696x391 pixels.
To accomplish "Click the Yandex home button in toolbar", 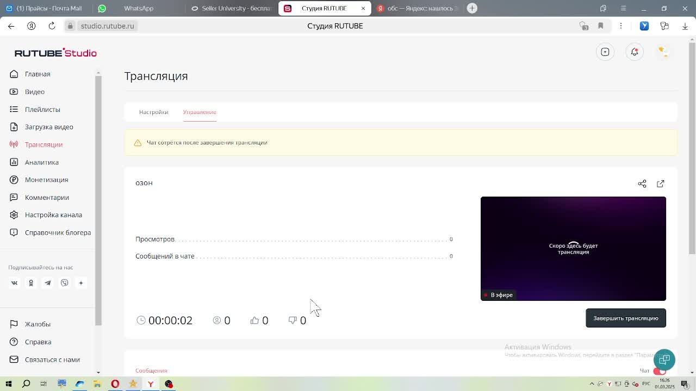I will click(x=32, y=26).
